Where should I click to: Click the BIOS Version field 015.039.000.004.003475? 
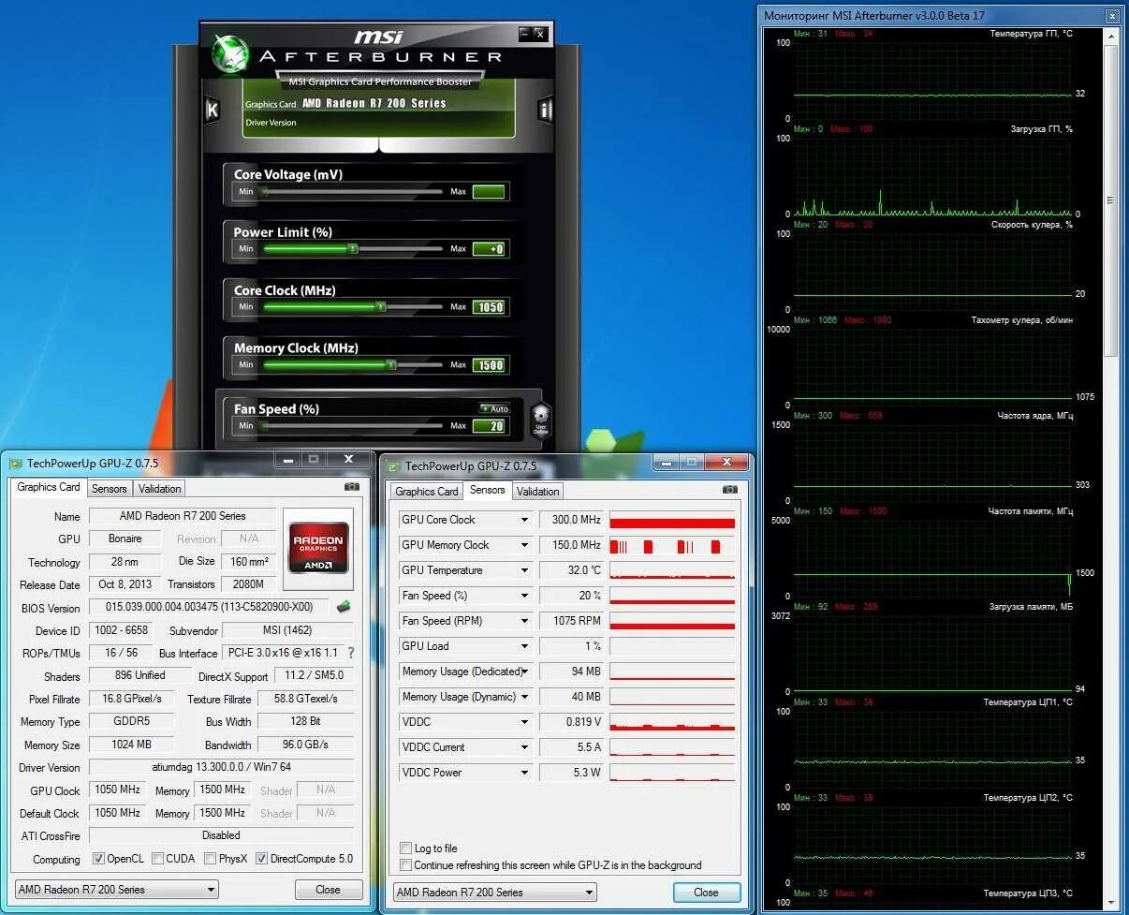click(x=209, y=607)
